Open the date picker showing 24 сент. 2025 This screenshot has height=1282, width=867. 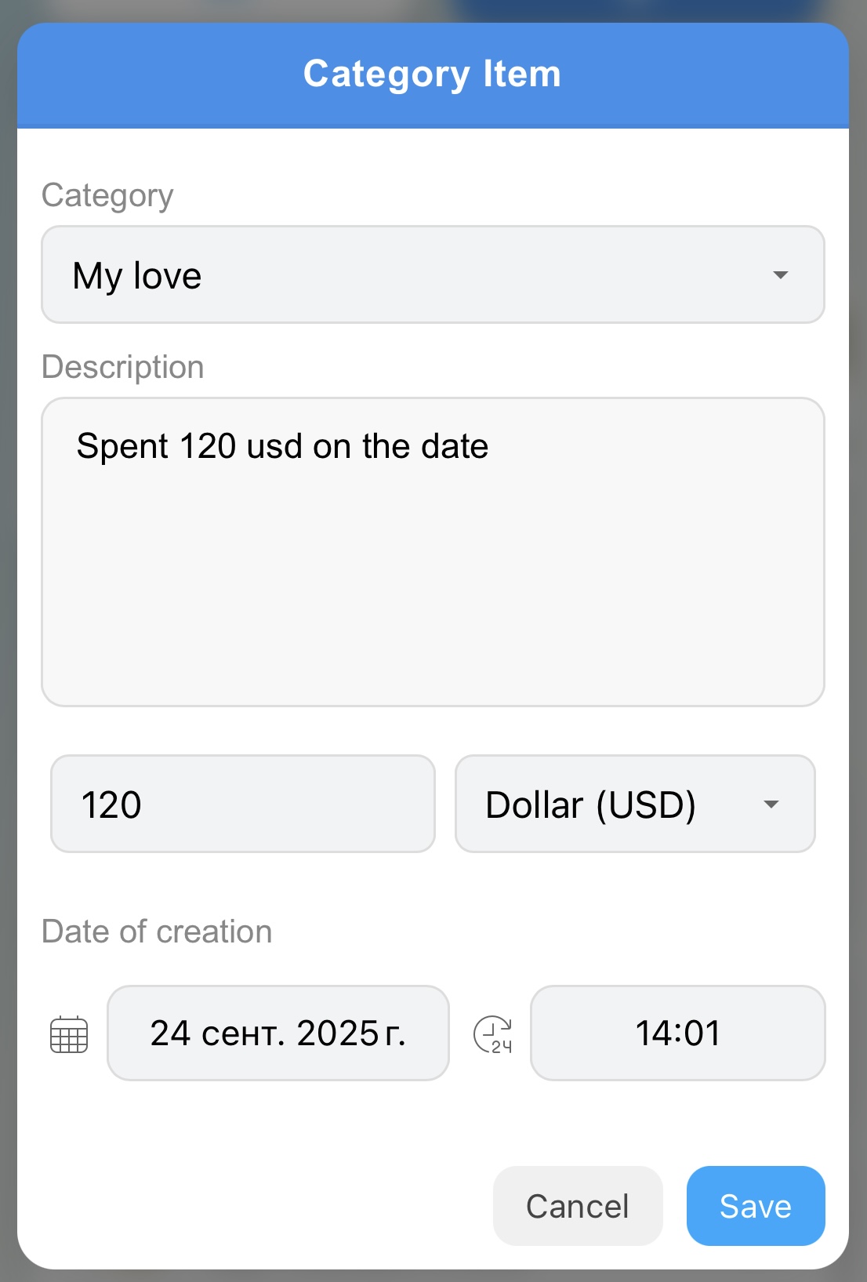tap(278, 1033)
